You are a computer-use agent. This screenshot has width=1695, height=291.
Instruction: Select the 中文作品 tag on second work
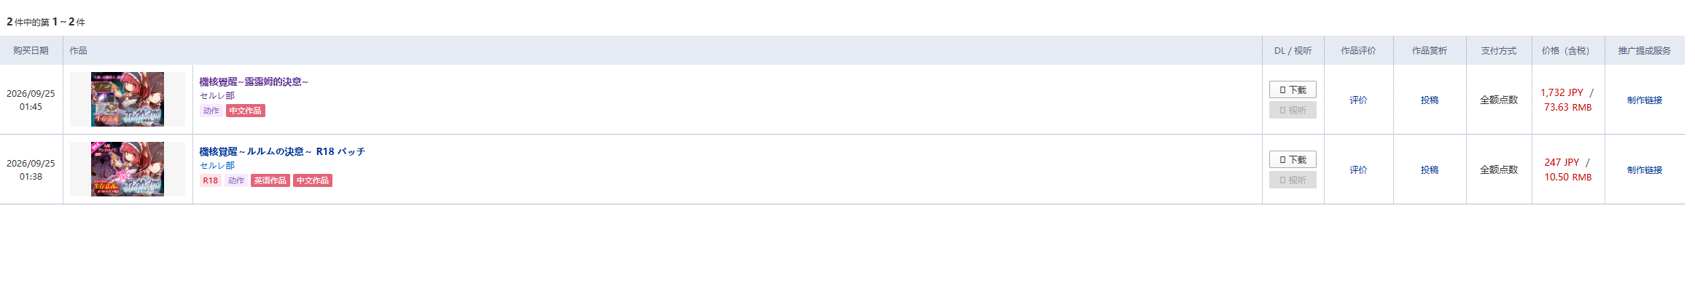coord(313,180)
